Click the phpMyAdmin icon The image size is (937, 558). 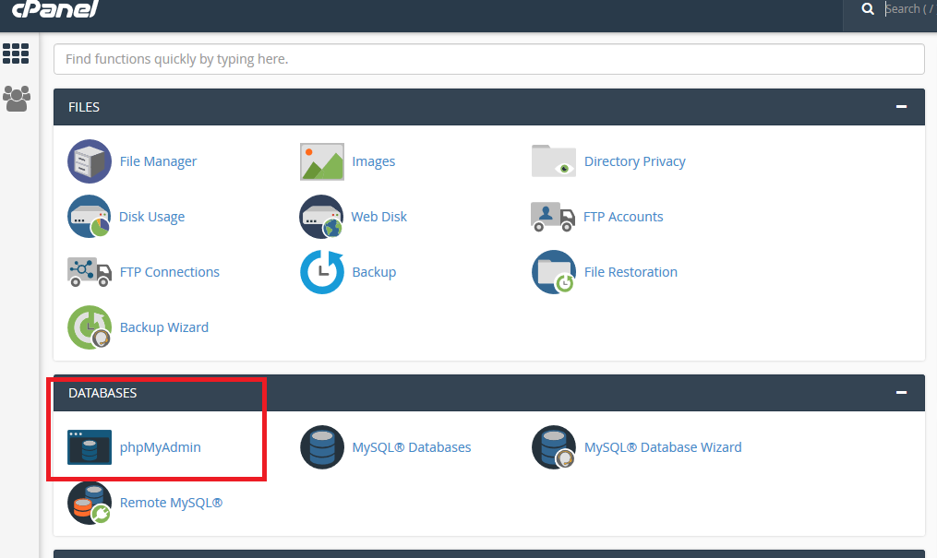click(90, 447)
